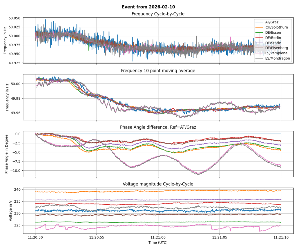Click the "Event from 2026-02-10" figure title

point(148,7)
